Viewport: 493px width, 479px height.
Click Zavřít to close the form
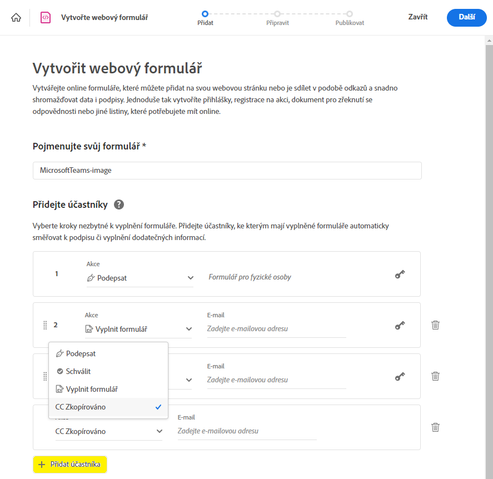pyautogui.click(x=418, y=17)
